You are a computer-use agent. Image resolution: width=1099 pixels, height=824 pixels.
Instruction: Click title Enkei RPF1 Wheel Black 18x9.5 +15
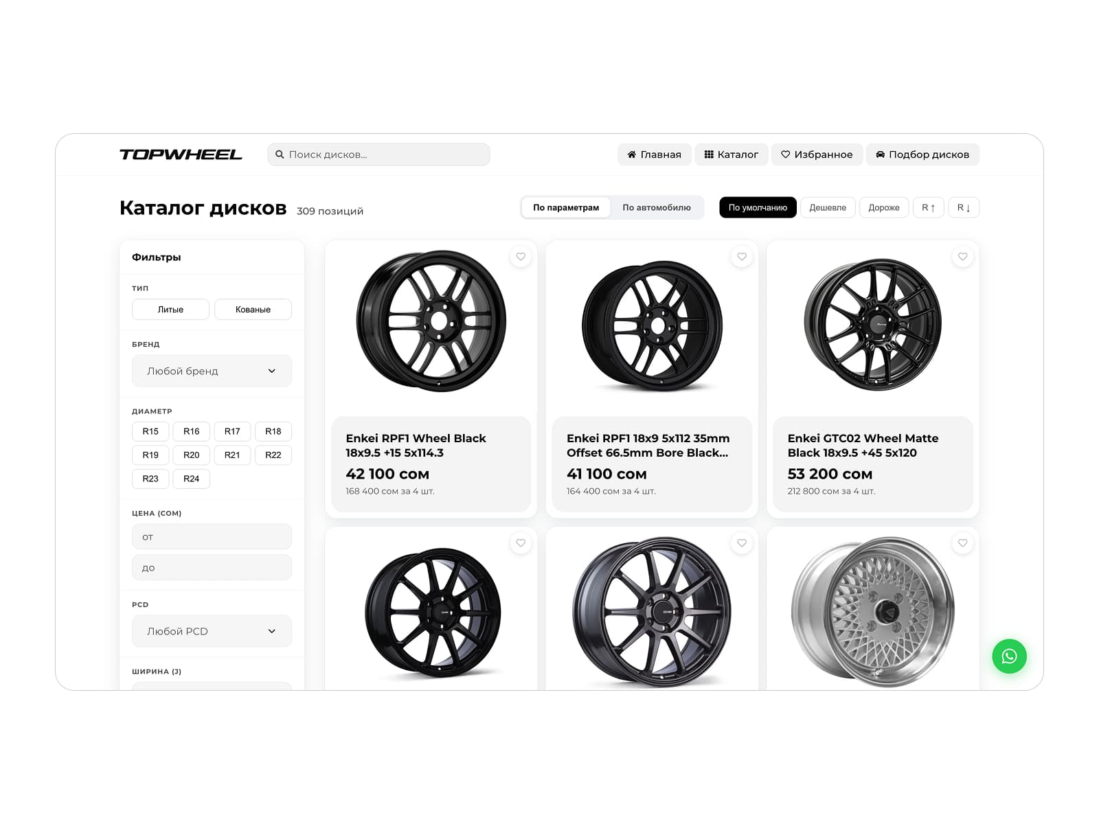click(416, 446)
